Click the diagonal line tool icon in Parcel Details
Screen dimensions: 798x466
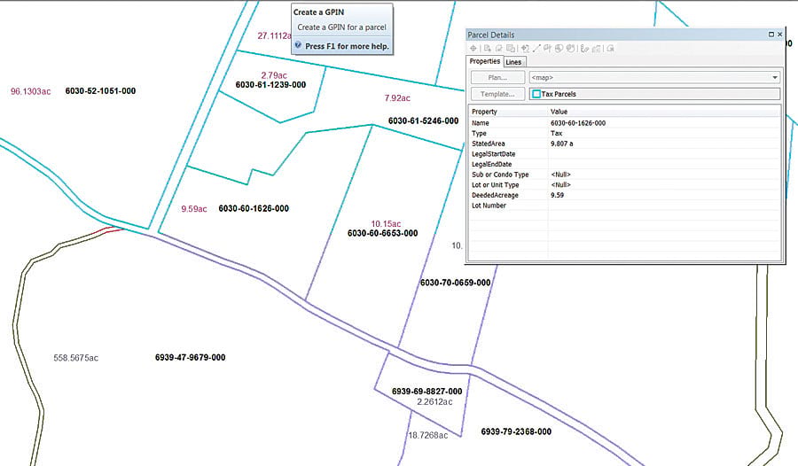coord(536,49)
